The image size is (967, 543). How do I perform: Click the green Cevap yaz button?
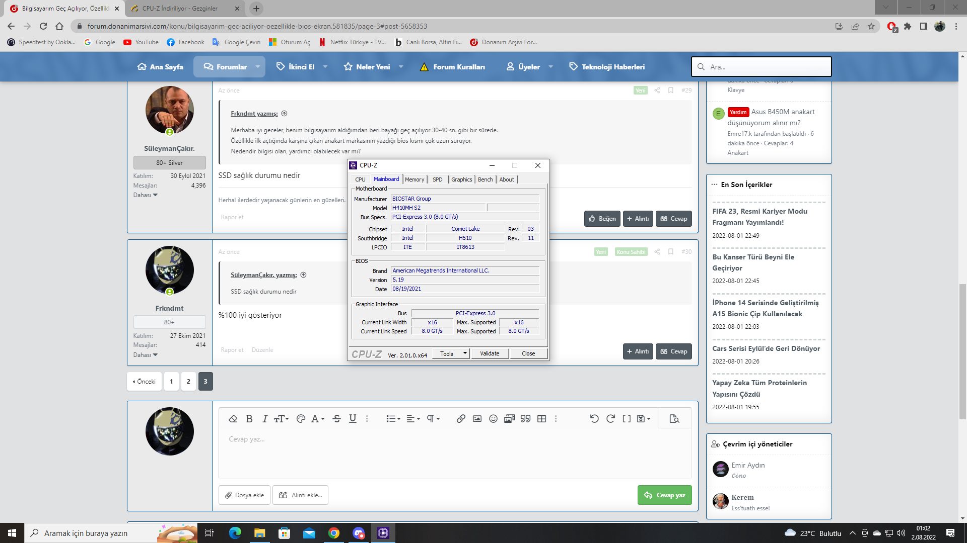(664, 495)
